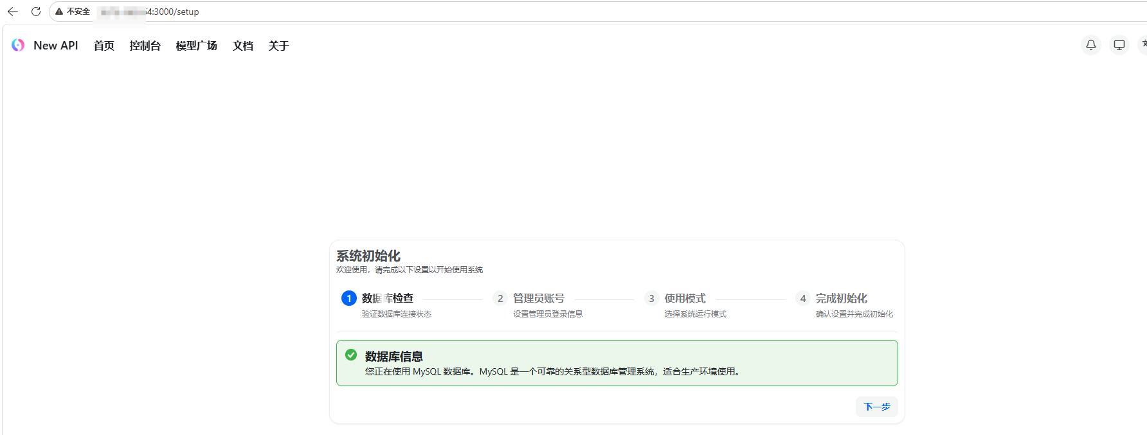Click the 验证数据库连接状态 description
Screen dimensions: 1147x435
click(x=397, y=314)
